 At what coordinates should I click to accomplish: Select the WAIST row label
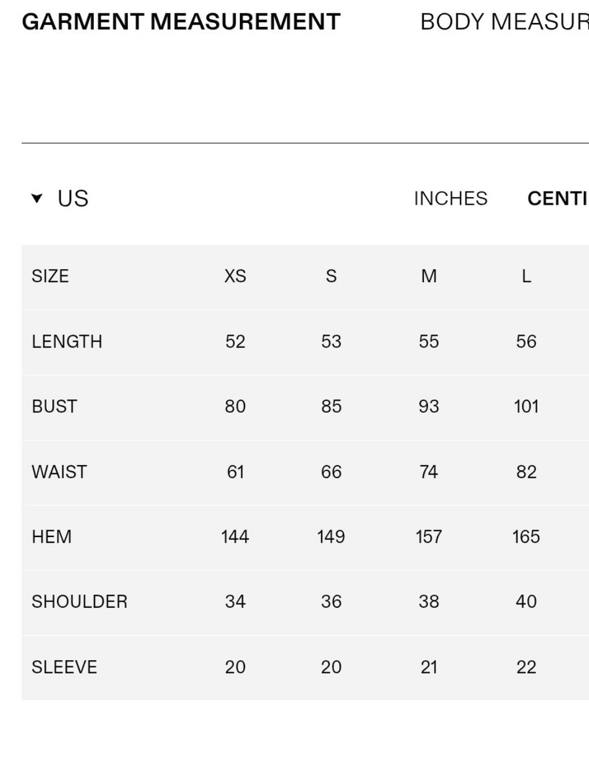pos(59,472)
